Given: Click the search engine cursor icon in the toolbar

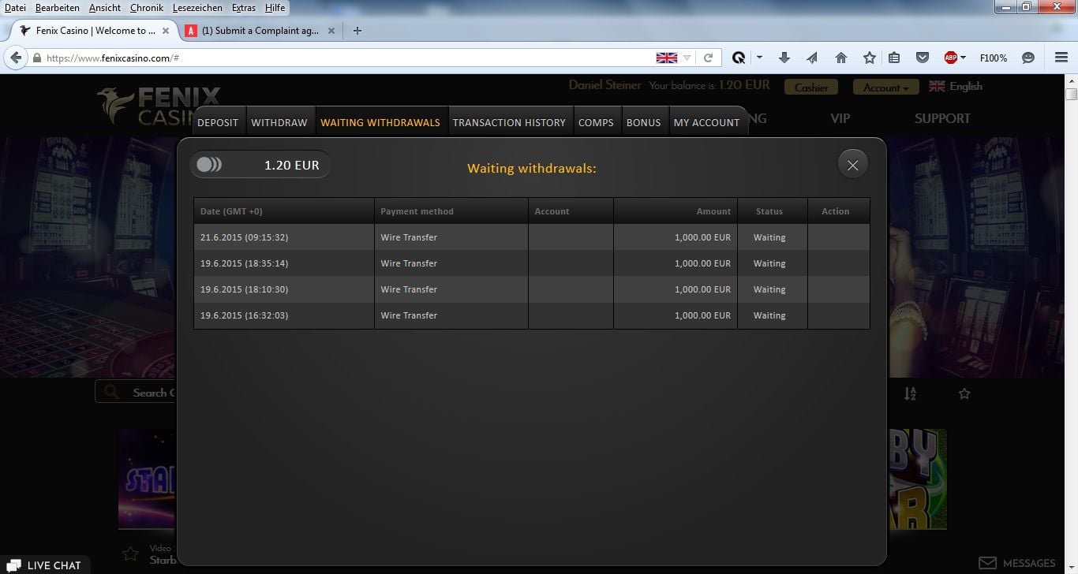Looking at the screenshot, I should pos(739,58).
